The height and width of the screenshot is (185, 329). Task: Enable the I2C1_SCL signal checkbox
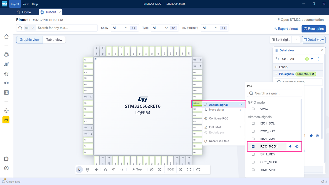coord(253,123)
